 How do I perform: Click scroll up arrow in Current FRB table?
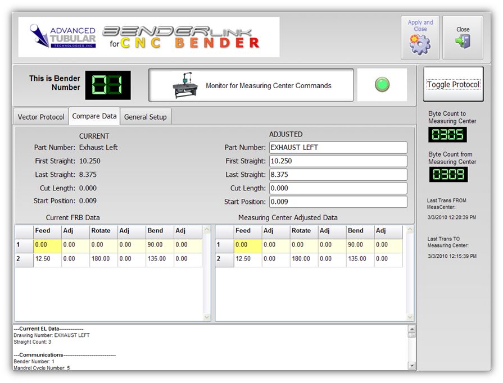tap(206, 230)
